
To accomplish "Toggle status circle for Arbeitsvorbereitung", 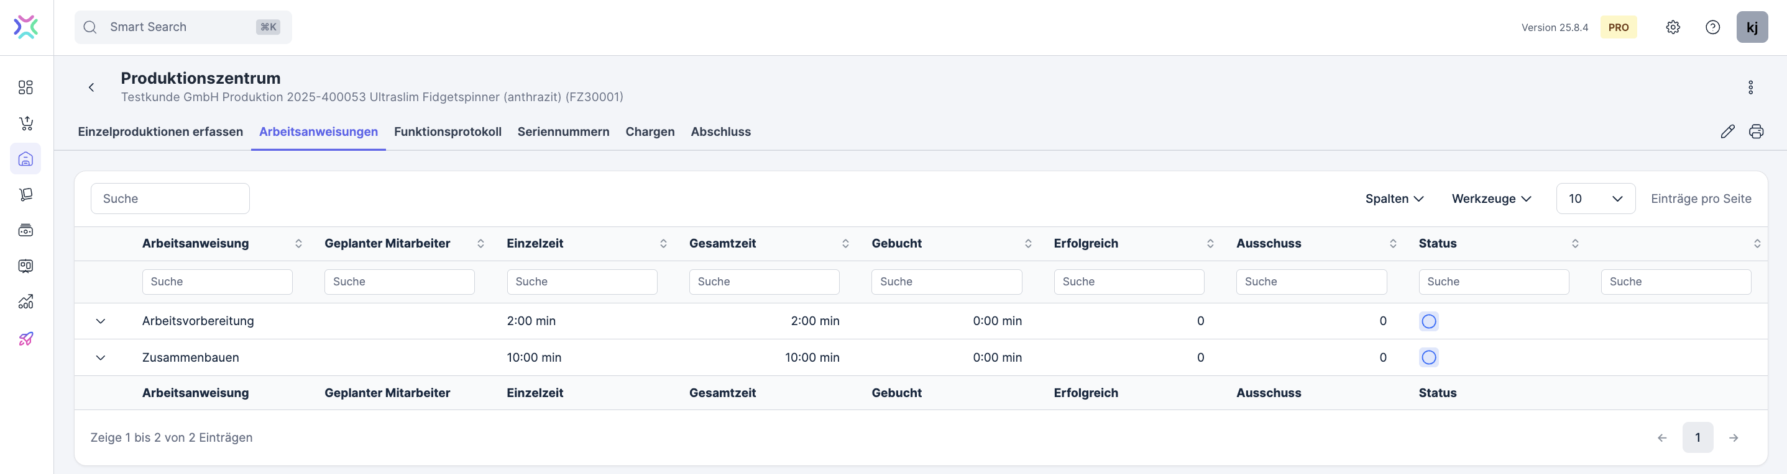I will [1428, 321].
